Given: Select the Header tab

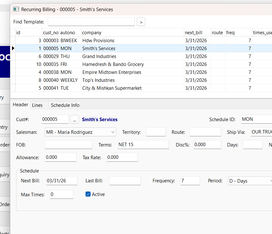Looking at the screenshot, I should point(21,105).
